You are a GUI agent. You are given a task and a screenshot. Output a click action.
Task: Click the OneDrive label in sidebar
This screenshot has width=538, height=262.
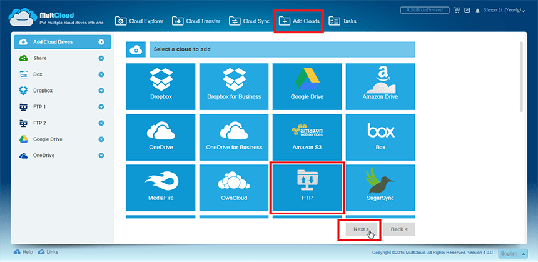point(43,156)
